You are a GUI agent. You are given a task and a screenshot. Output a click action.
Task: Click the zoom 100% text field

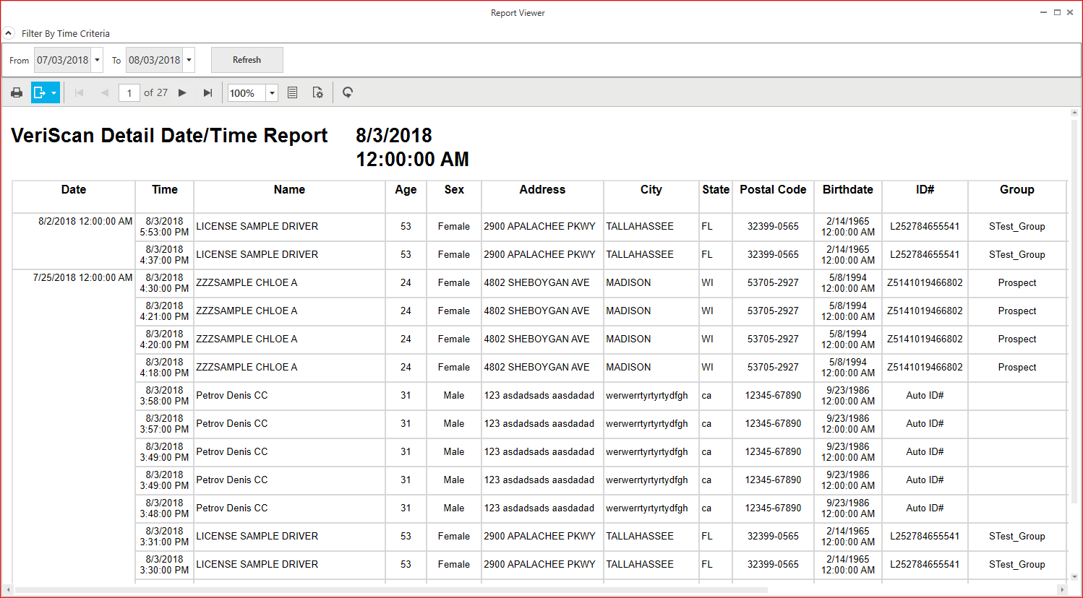click(x=247, y=93)
